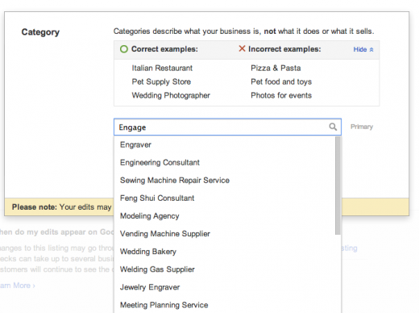Click the red X Incorrect examples icon

click(x=242, y=48)
